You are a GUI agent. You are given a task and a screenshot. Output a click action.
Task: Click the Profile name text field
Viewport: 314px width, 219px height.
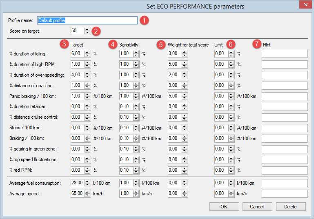[87, 20]
